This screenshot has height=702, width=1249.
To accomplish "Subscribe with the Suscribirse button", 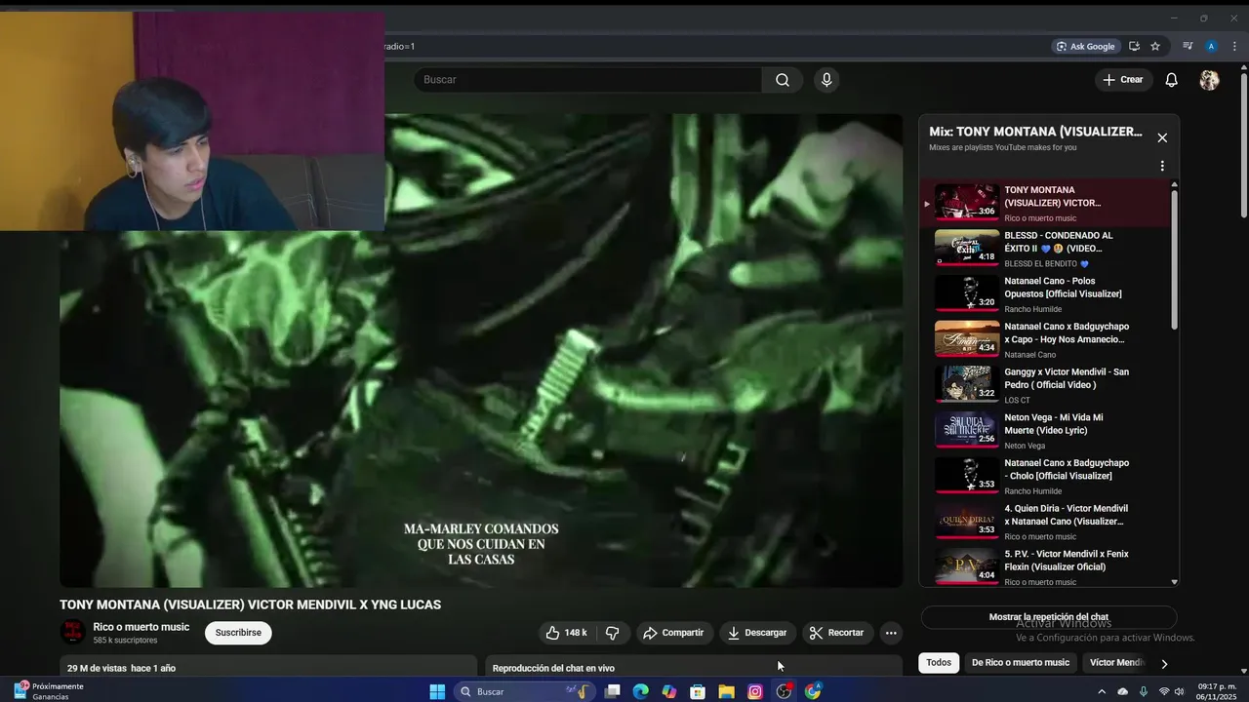I will click(x=238, y=633).
